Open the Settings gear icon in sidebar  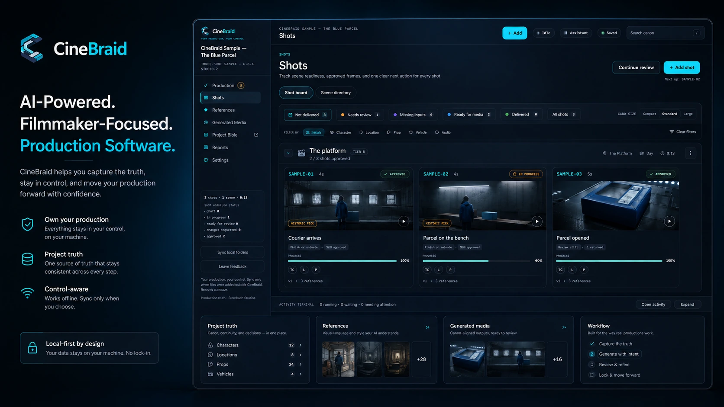click(x=206, y=160)
